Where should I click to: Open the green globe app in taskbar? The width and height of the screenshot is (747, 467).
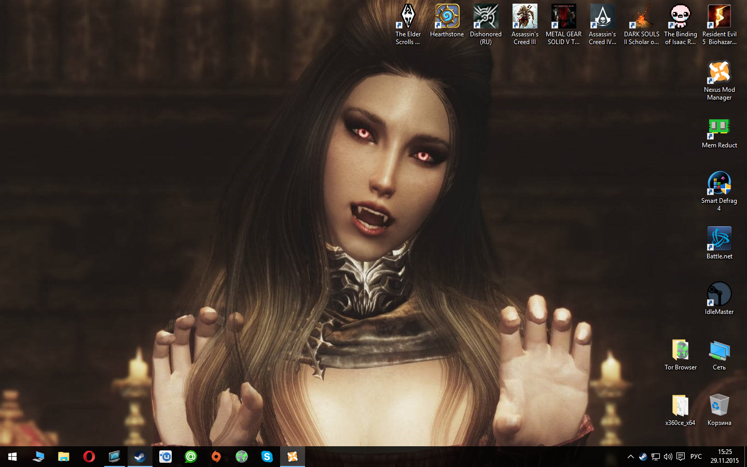click(241, 457)
